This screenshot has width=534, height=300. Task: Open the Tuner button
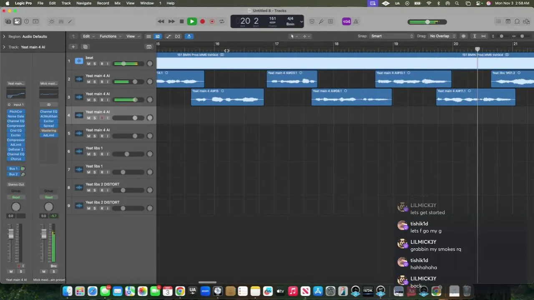(321, 22)
